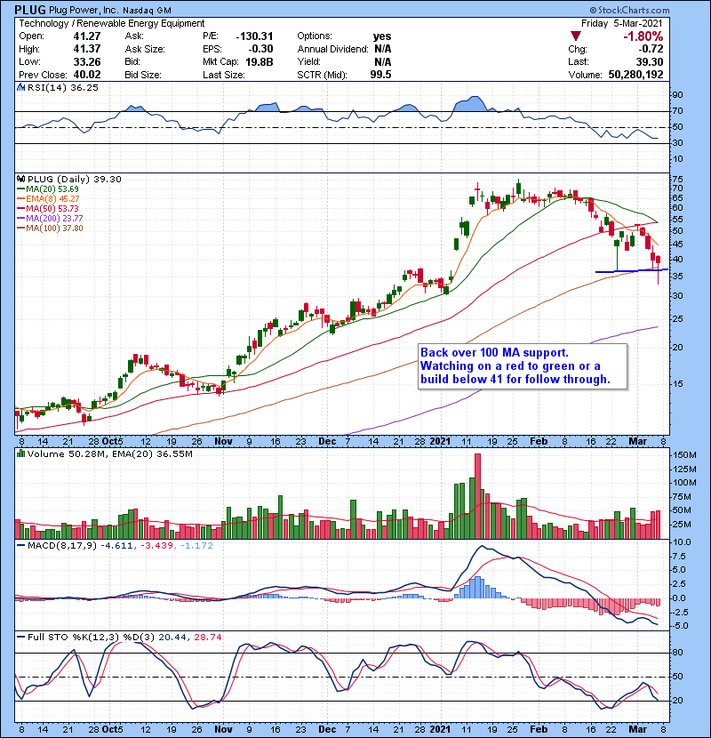This screenshot has height=738, width=711.
Task: Click the red down-triangle change indicator
Action: [576, 36]
